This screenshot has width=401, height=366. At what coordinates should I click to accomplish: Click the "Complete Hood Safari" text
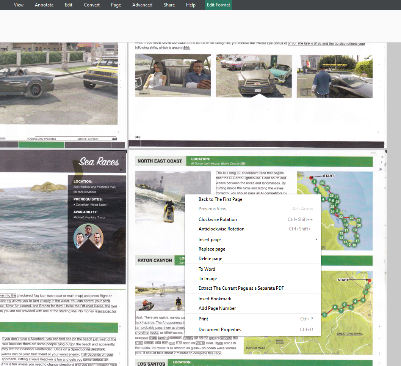(92, 205)
